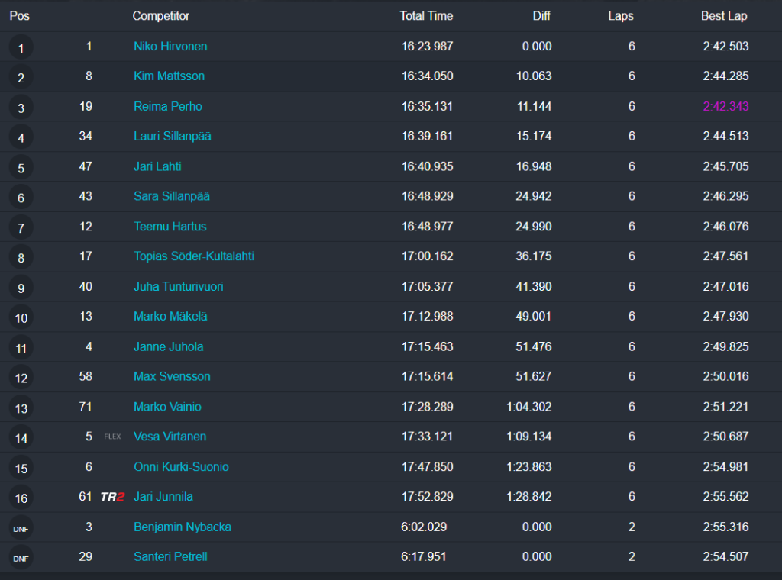
Task: Click the purple fastest lap time 2:42.343
Action: [725, 107]
